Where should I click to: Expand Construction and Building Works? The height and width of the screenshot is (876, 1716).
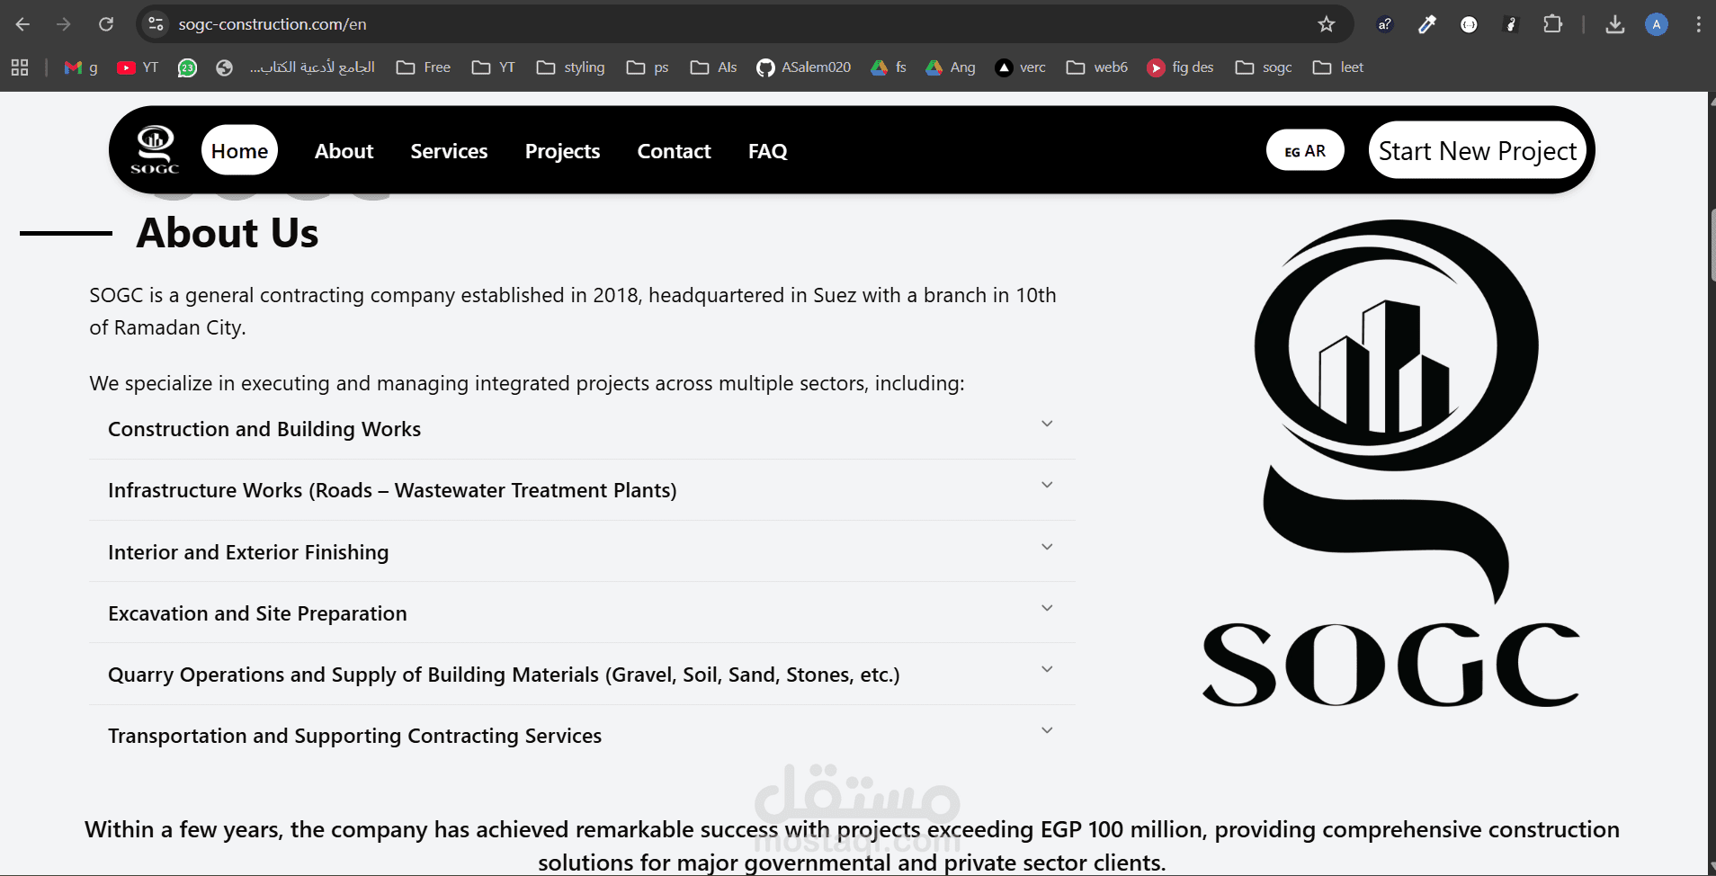[x=582, y=429]
